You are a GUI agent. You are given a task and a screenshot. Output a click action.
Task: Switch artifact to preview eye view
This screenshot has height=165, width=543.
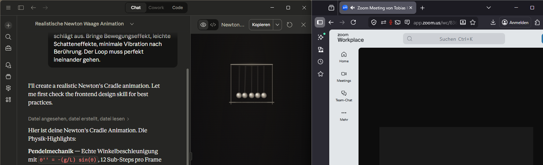[x=203, y=25]
